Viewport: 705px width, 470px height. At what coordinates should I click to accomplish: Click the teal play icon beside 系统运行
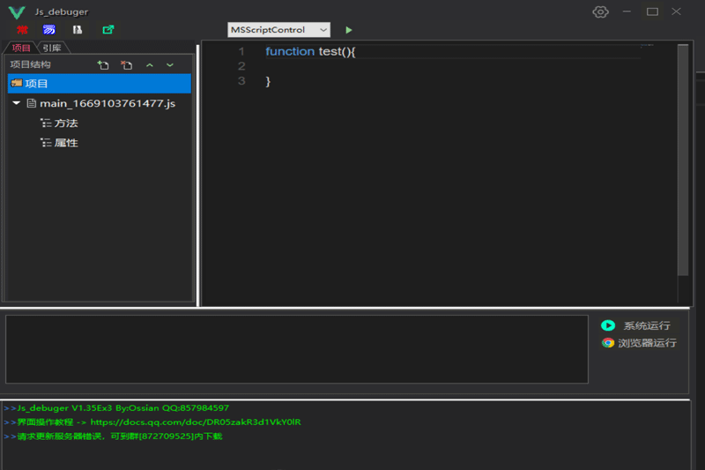point(608,325)
